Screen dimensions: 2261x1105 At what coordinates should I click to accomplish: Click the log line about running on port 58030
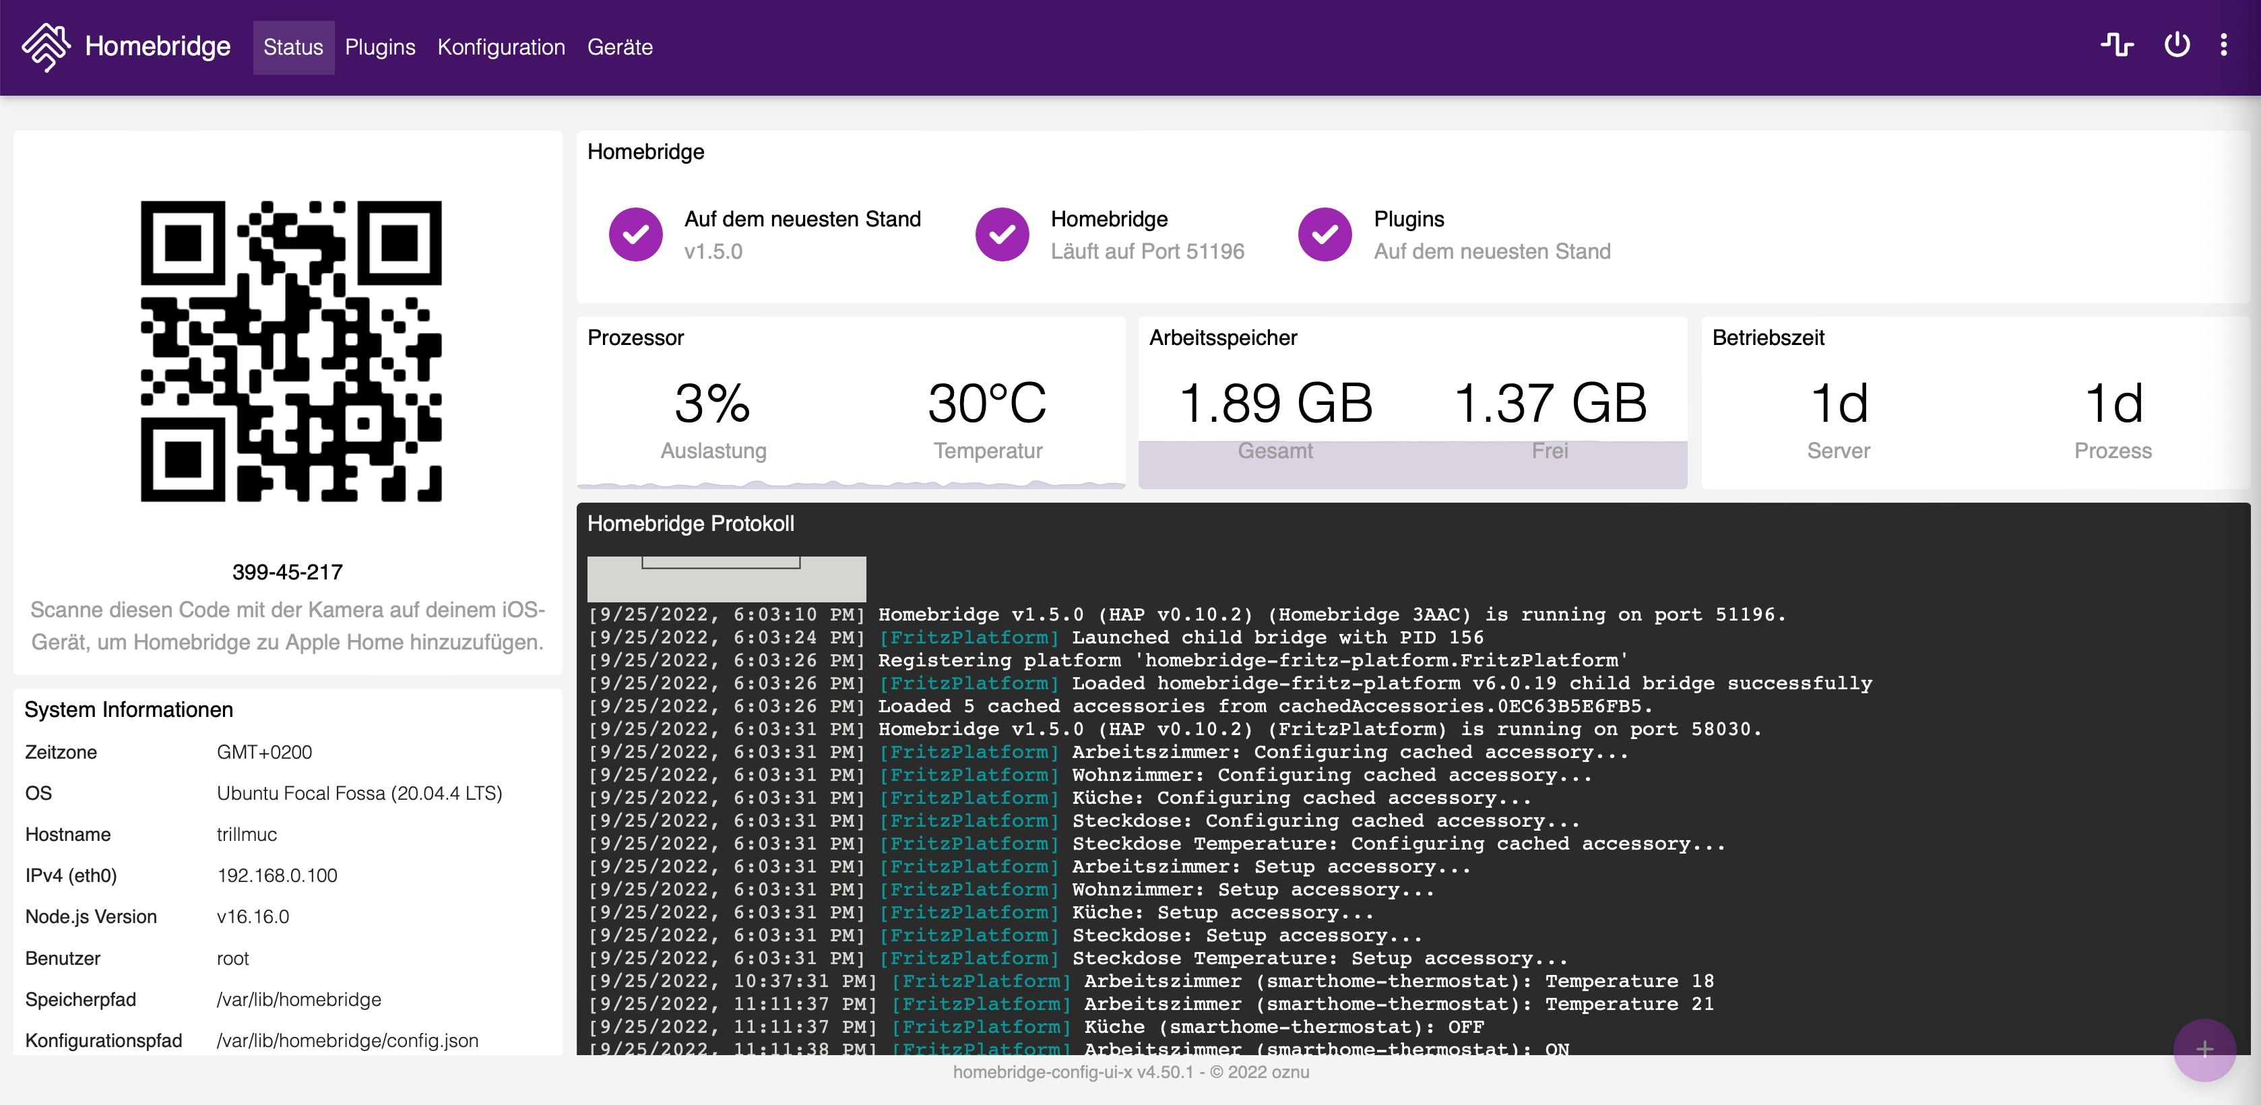tap(1319, 728)
